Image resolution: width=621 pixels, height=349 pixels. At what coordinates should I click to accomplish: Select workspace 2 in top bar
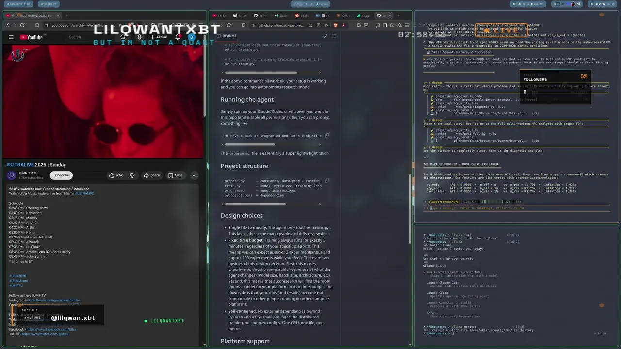tap(306, 4)
